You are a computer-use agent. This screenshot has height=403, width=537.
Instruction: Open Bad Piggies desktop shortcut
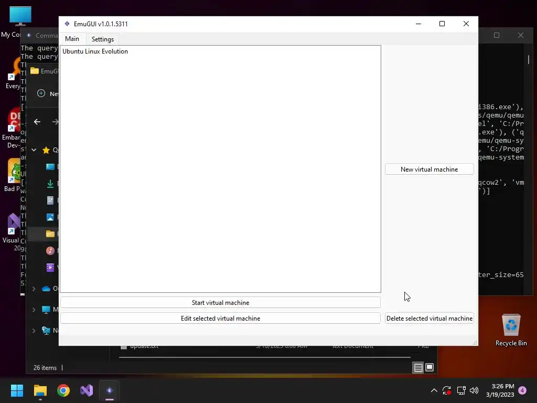click(x=12, y=175)
